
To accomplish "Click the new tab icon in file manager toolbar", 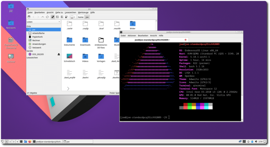I will click(x=29, y=17).
